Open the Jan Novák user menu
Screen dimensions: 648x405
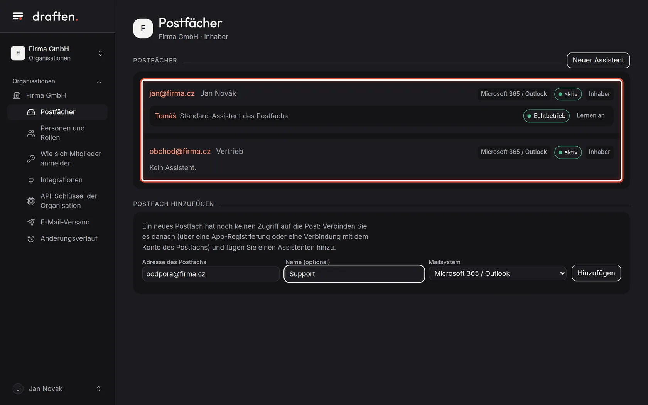(x=57, y=389)
